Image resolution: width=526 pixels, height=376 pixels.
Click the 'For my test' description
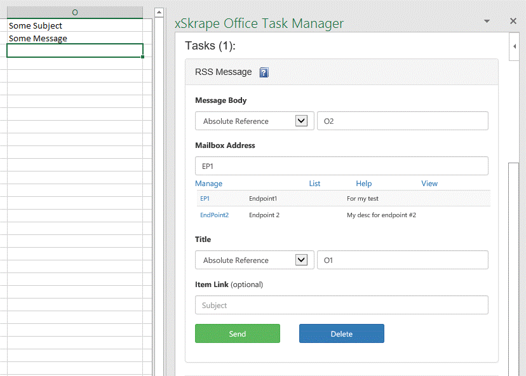click(363, 199)
